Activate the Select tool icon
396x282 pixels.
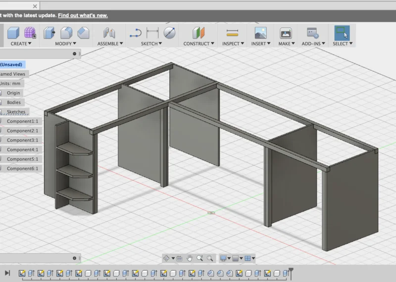coord(342,33)
